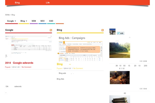Open the Bing item in red header bar
This screenshot has width=155, height=103.
click(x=17, y=3)
